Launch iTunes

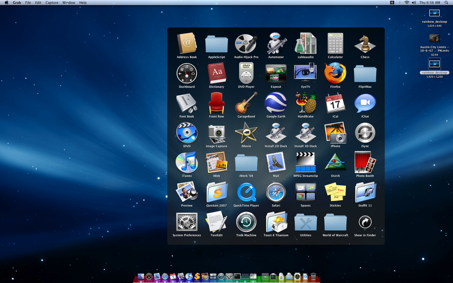pos(187,162)
